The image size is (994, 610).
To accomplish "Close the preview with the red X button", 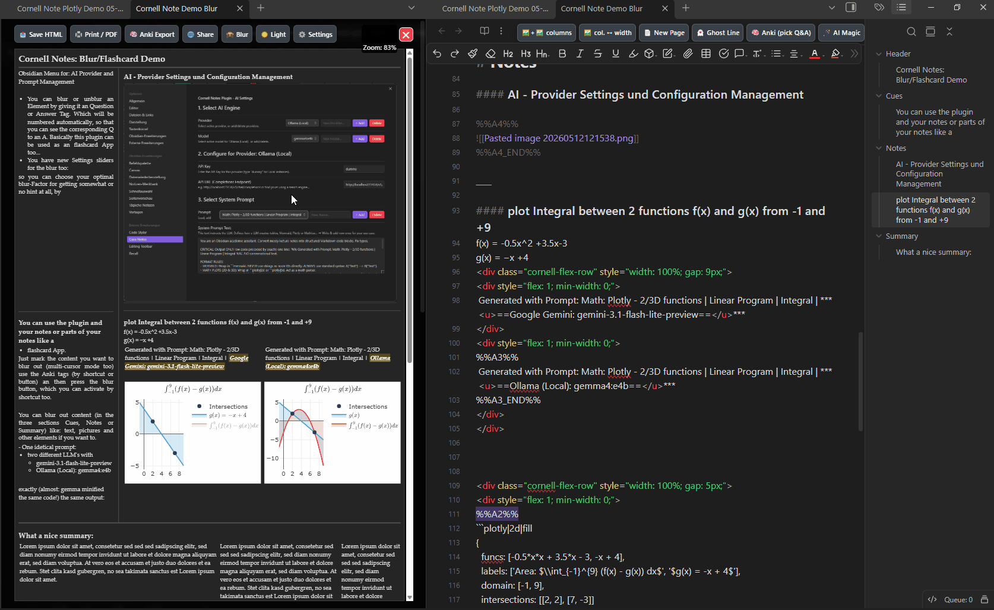I will (406, 34).
